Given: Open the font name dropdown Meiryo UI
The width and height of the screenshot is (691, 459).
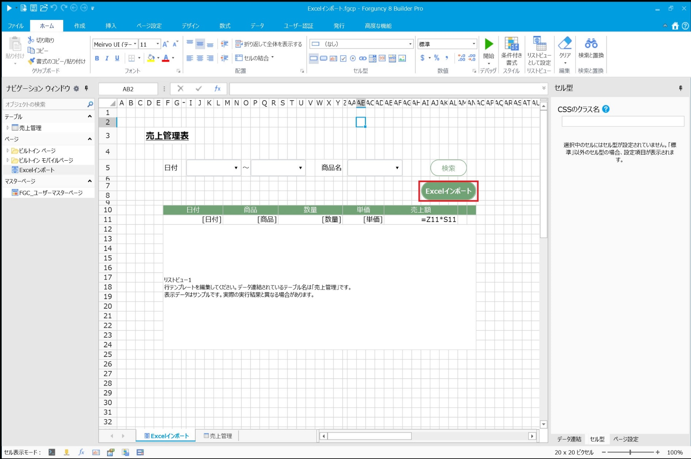Looking at the screenshot, I should tap(135, 44).
